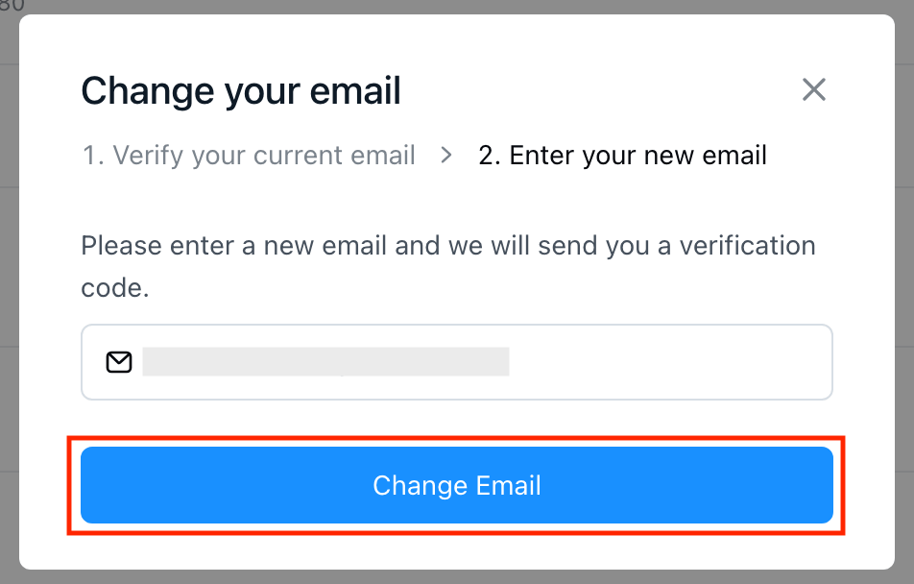Click the Change your email heading
Viewport: 914px width, 584px height.
(x=241, y=91)
